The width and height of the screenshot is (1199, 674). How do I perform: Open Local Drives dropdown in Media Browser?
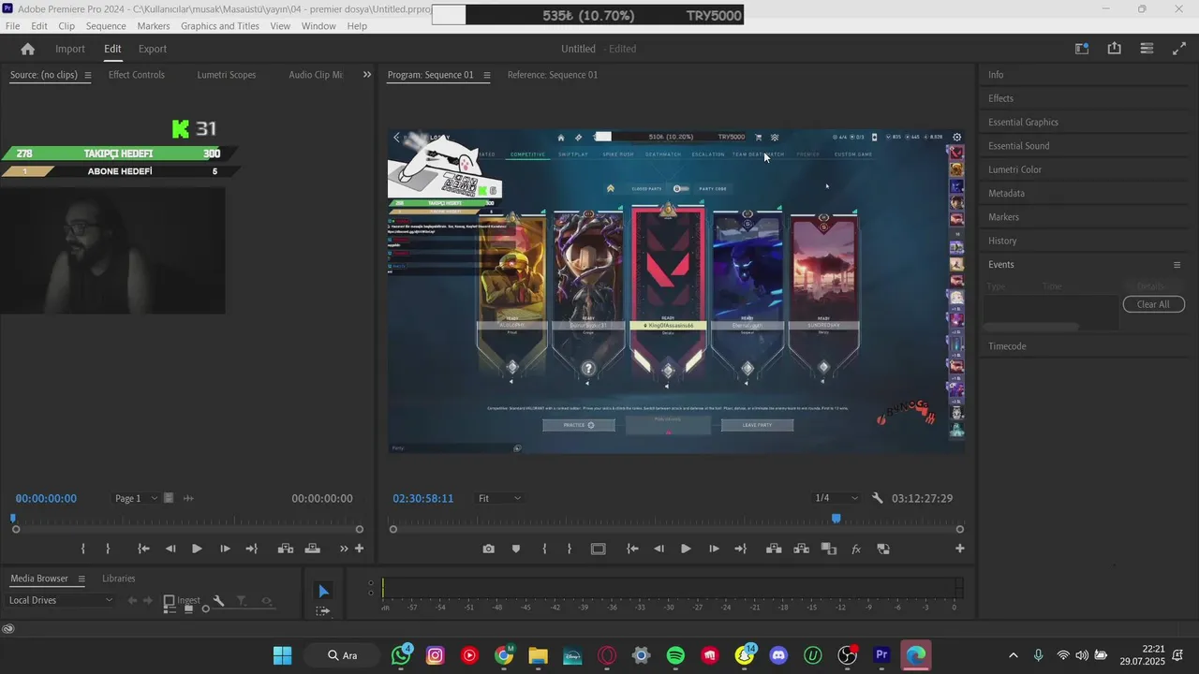[x=61, y=600]
